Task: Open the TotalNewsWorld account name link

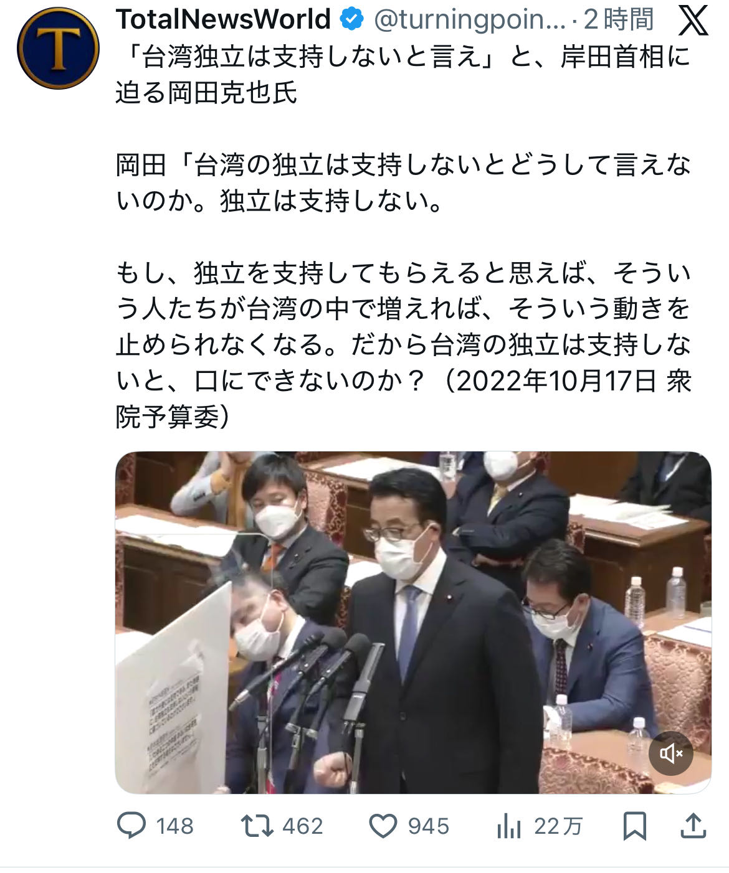Action: 223,20
